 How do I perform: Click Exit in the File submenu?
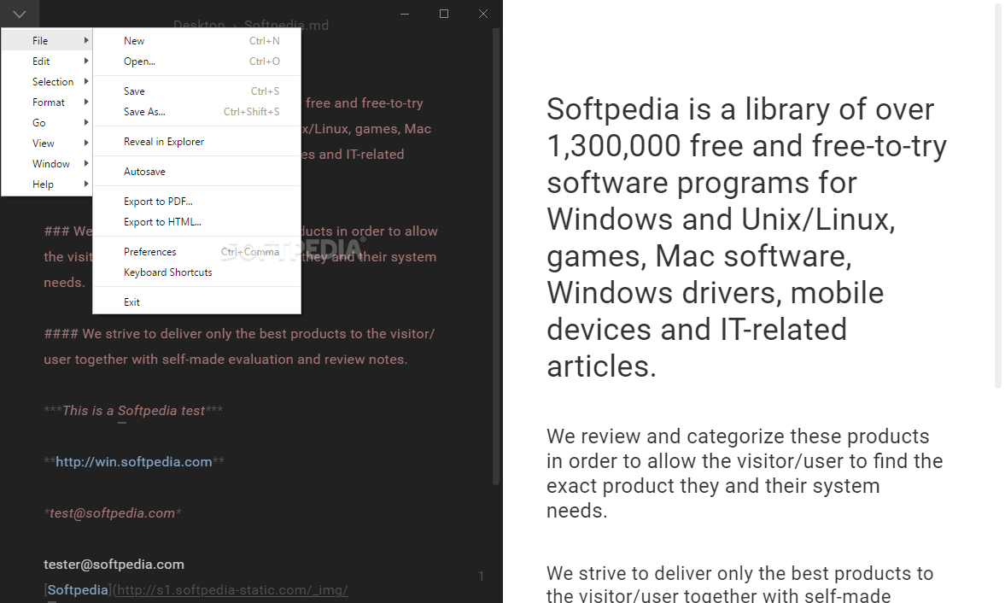[196, 301]
